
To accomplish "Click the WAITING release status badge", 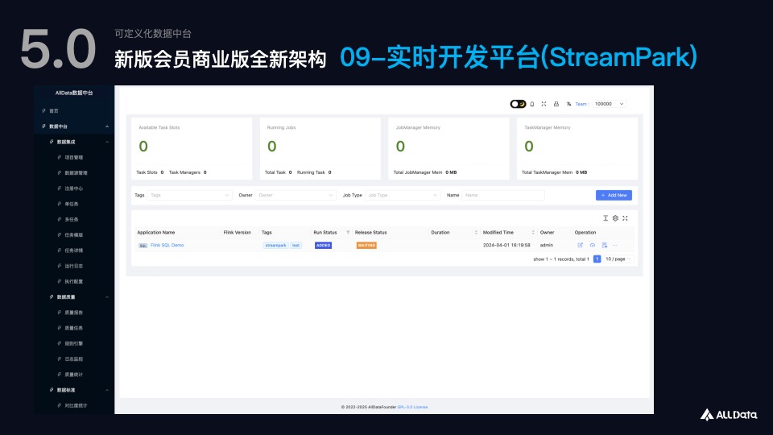I will (x=366, y=245).
